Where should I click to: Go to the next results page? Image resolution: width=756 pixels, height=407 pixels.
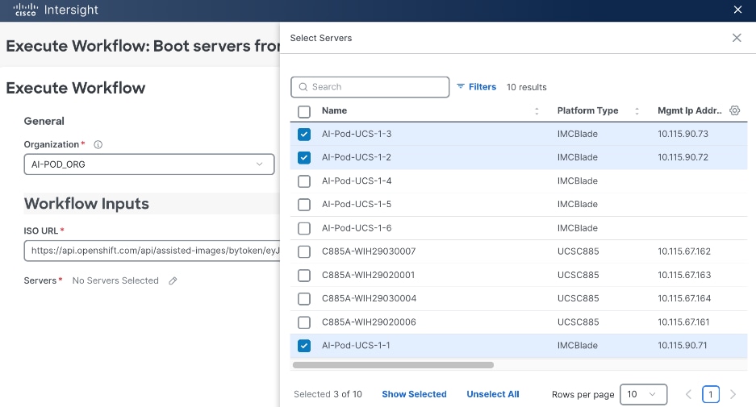[733, 394]
